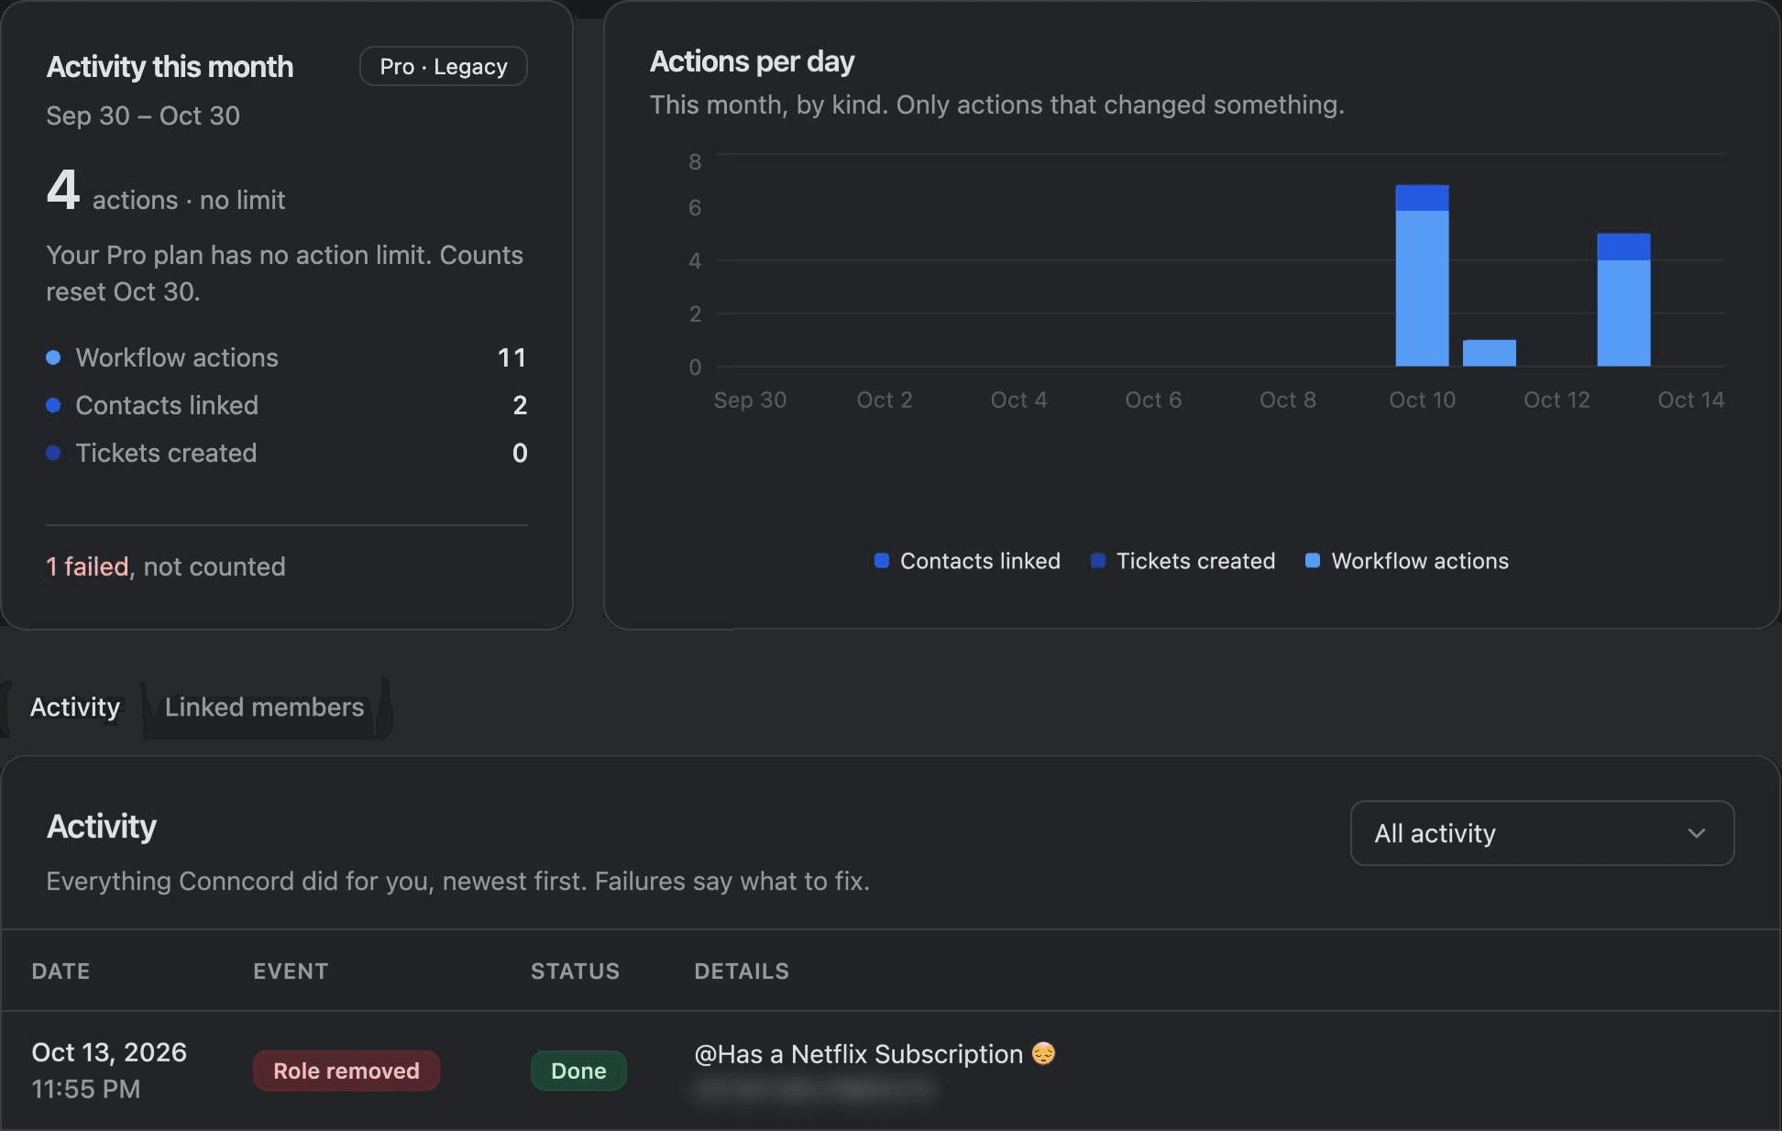Click the Tickets created legend color square
1782x1131 pixels.
click(x=1097, y=561)
